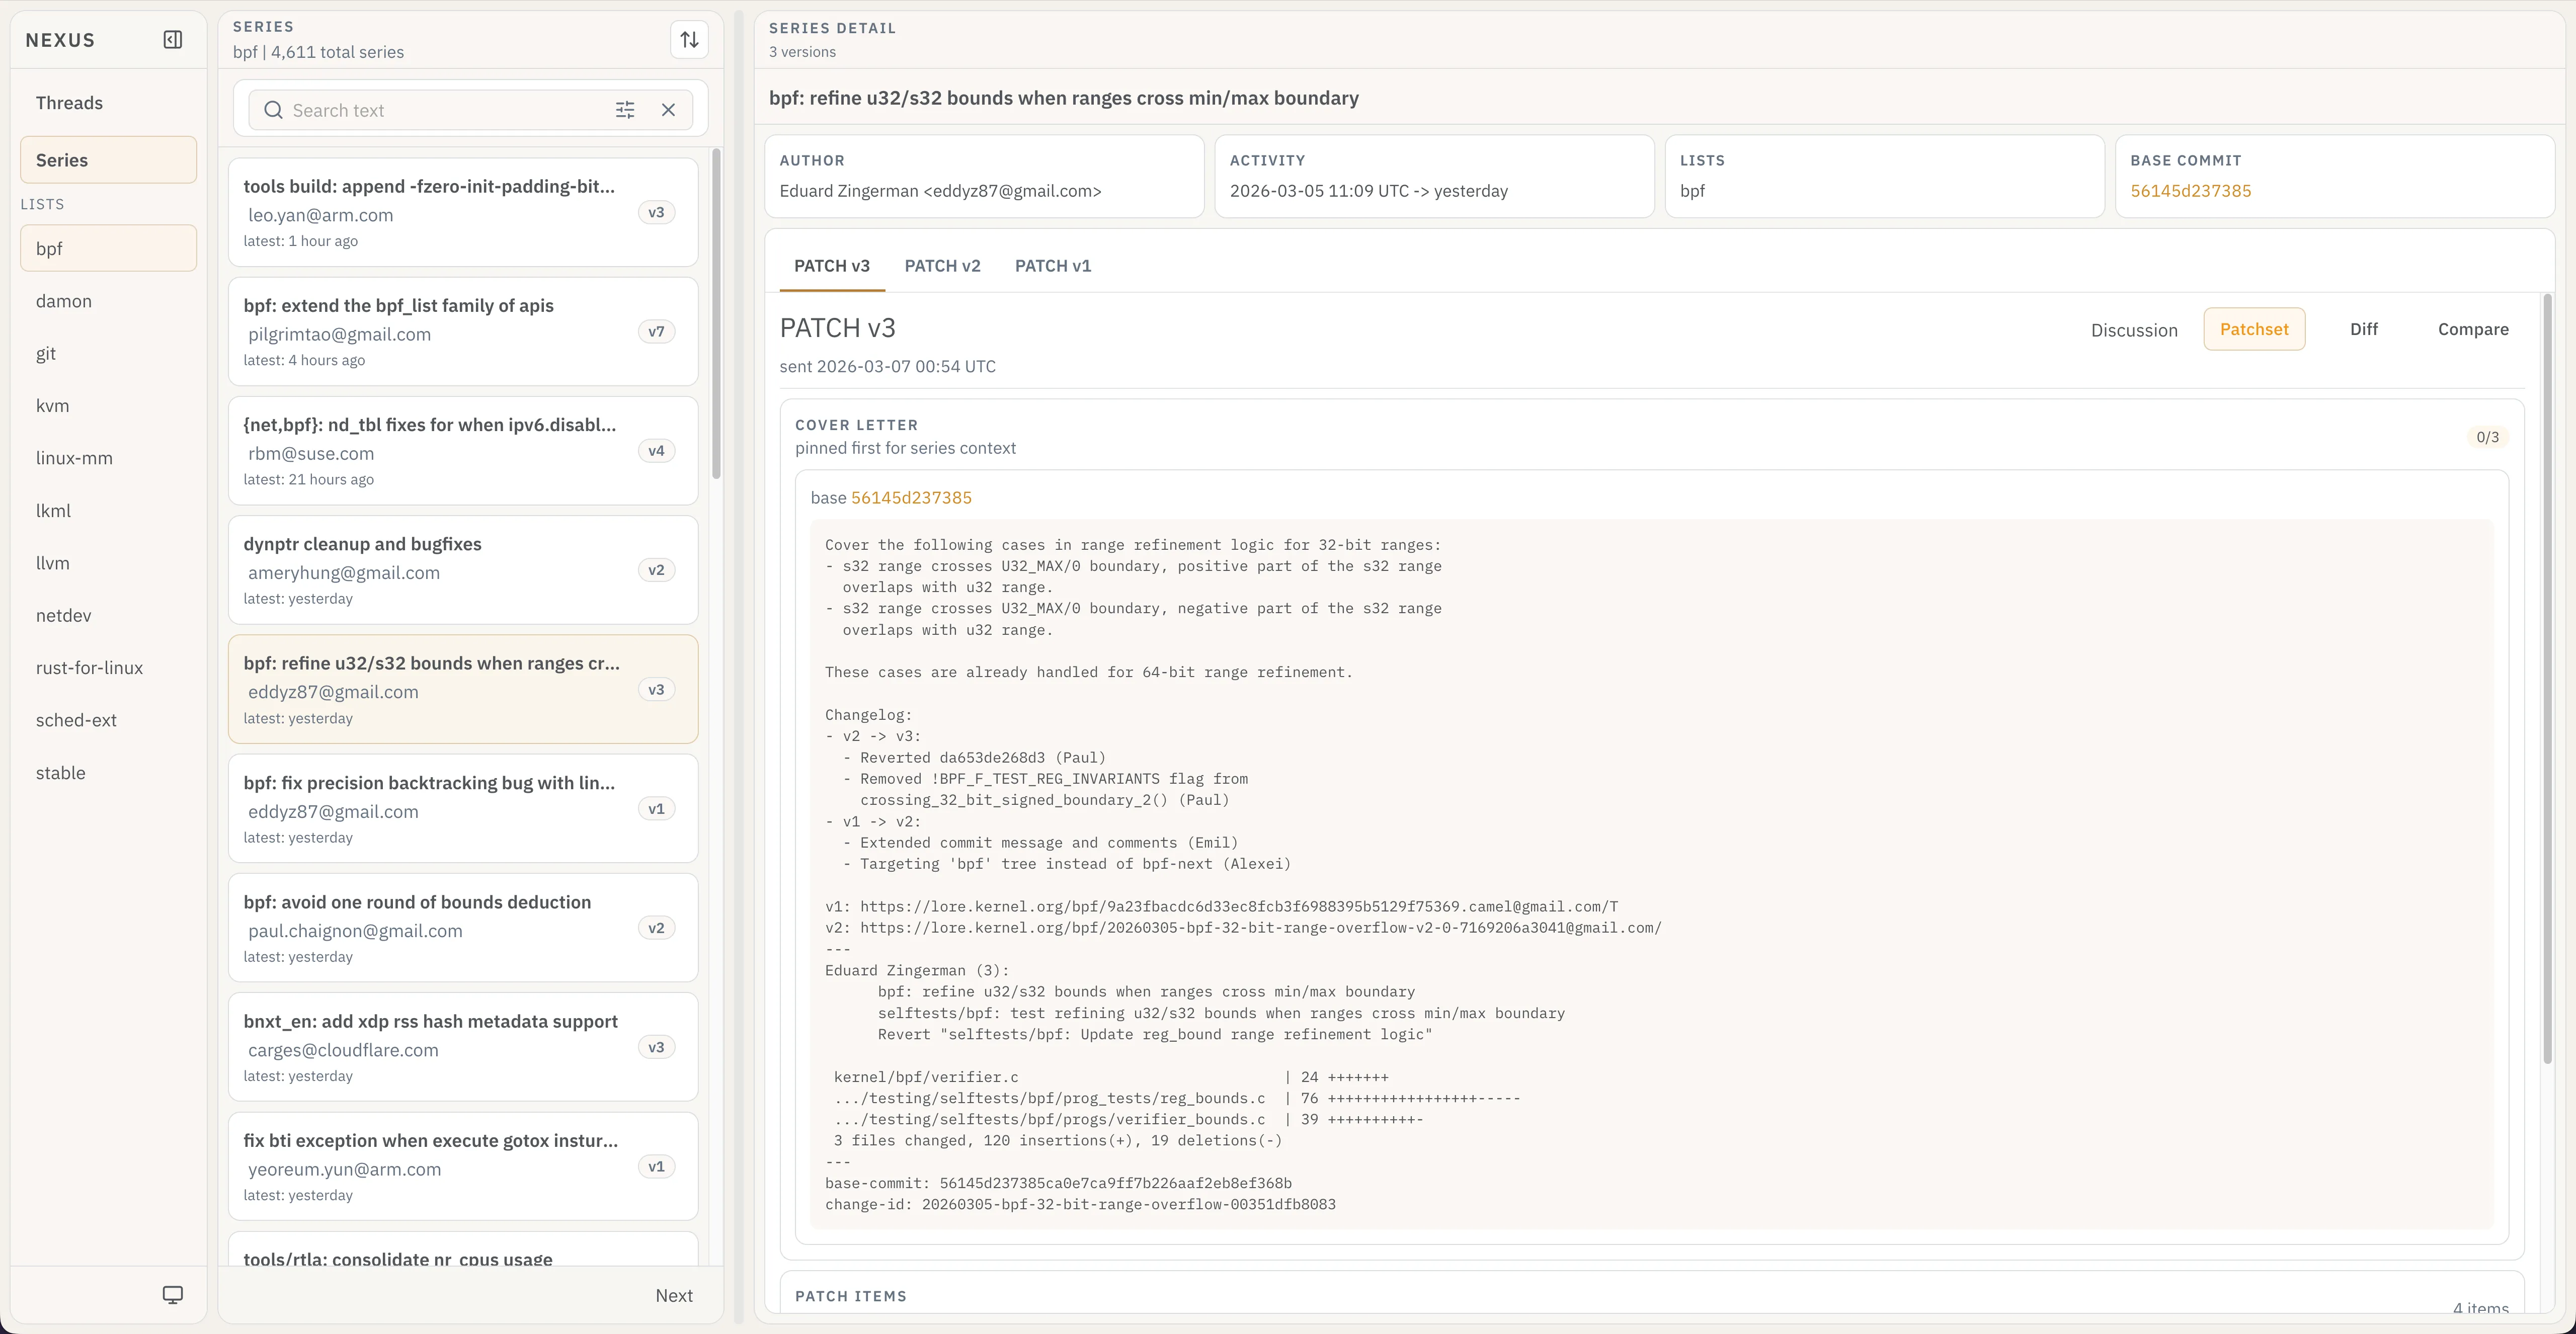This screenshot has width=2576, height=1334.
Task: Select the netdev mailing list
Action: (63, 615)
